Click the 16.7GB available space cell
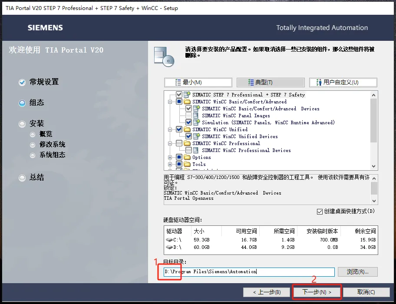The height and width of the screenshot is (304, 396). [x=249, y=240]
